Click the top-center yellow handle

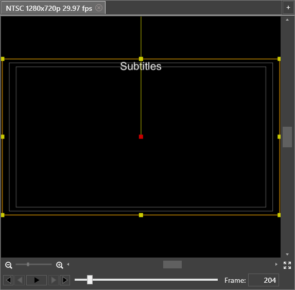(x=141, y=59)
